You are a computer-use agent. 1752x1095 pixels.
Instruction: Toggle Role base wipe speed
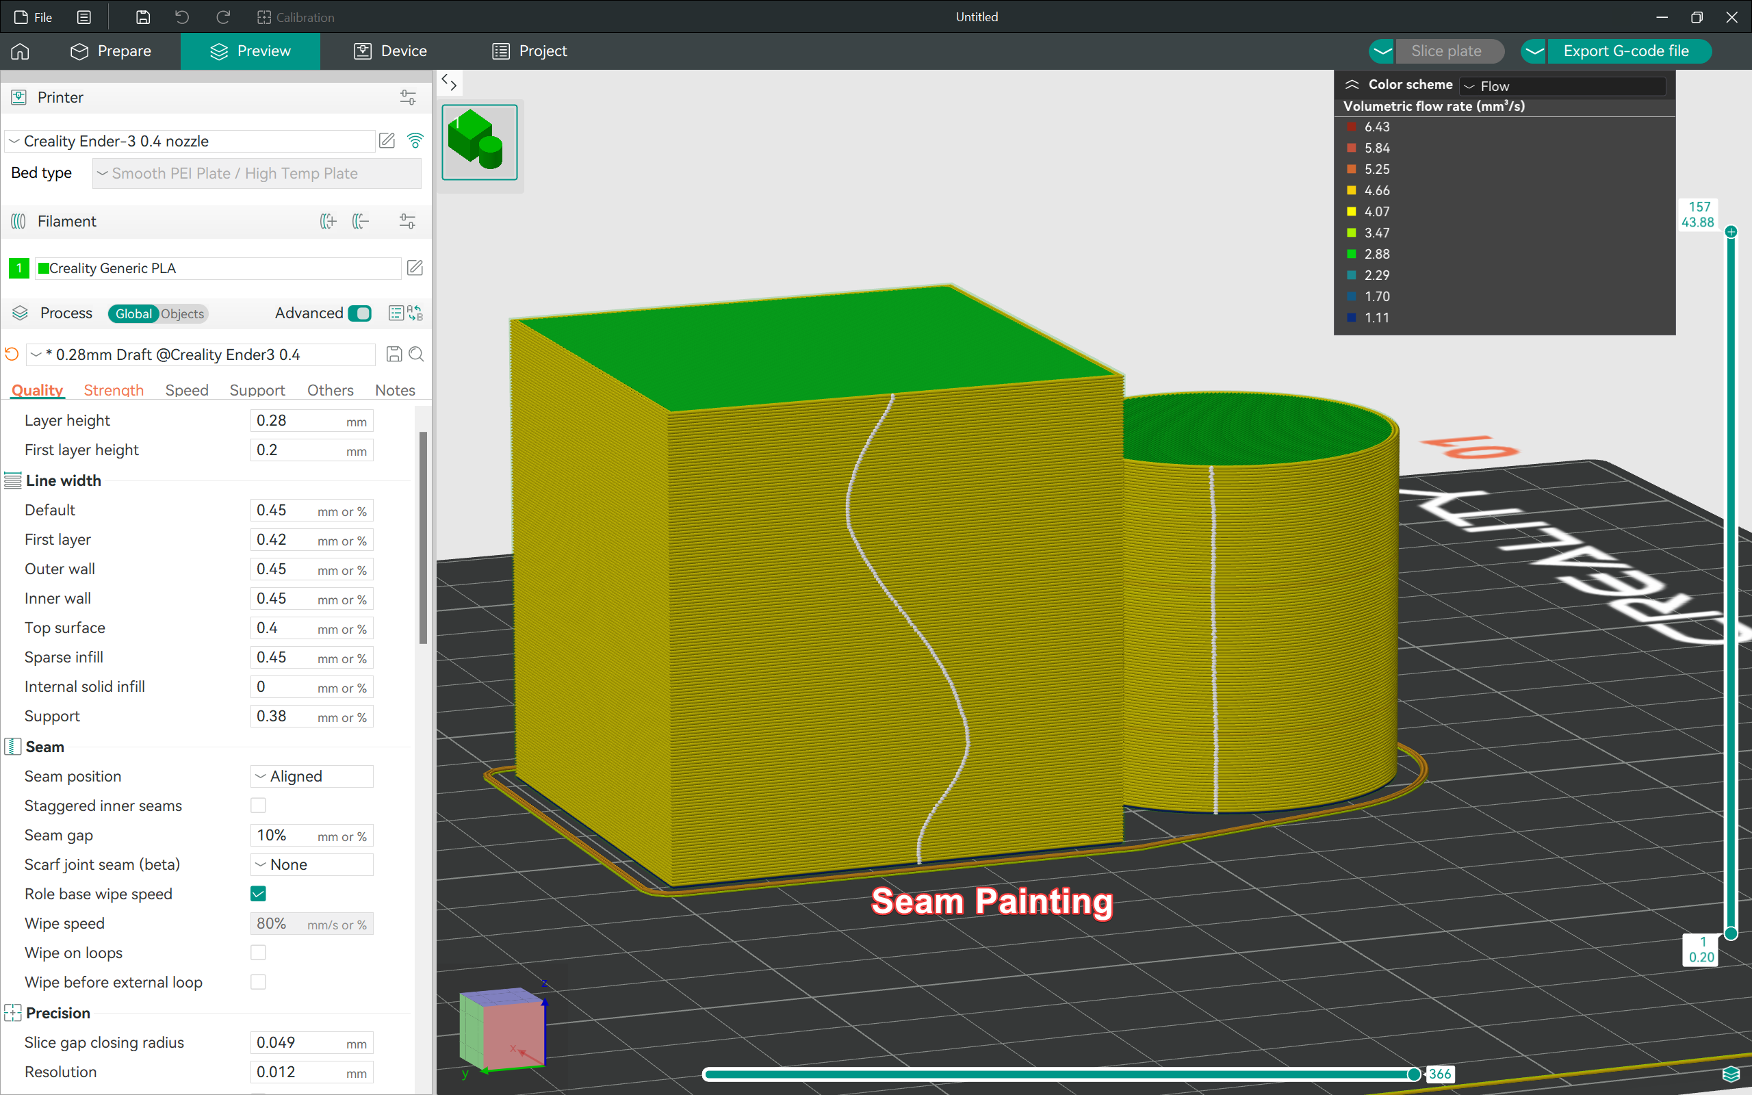[x=257, y=893]
